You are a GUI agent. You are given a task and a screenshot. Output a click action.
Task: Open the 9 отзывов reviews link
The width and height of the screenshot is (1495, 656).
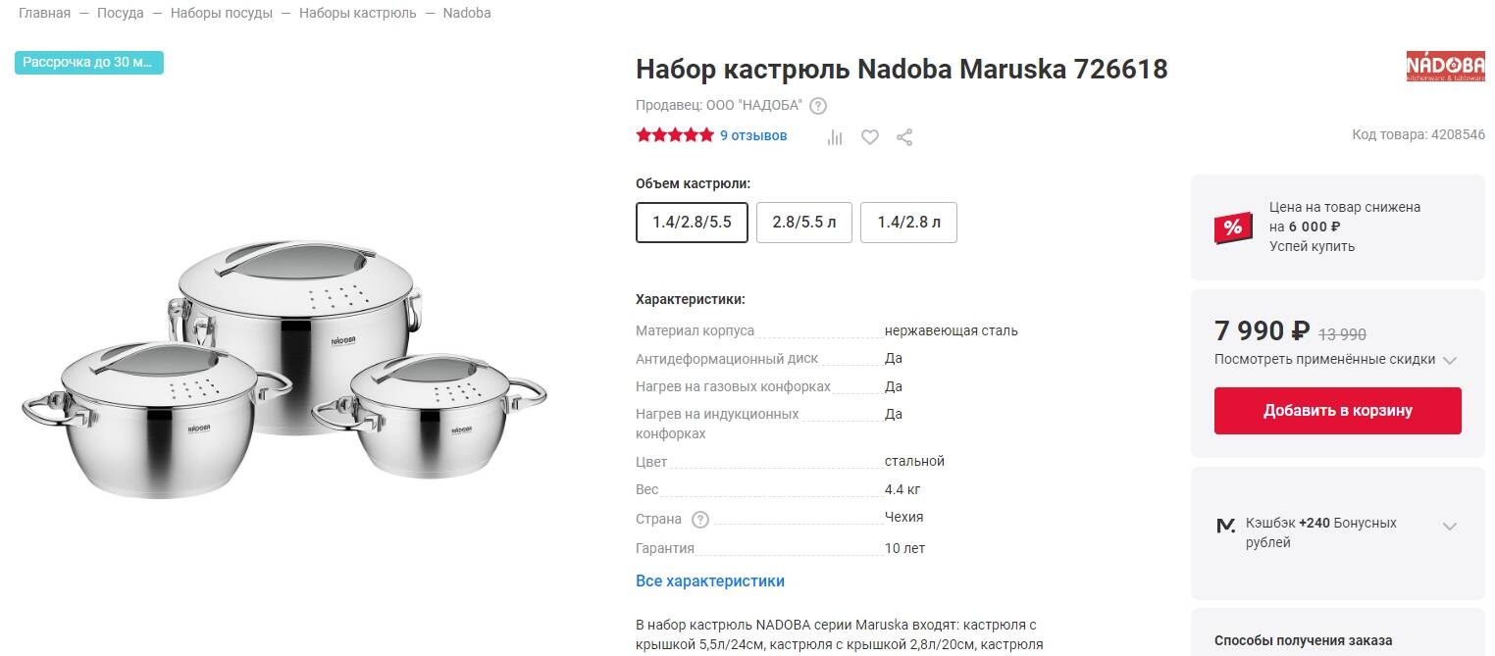click(x=753, y=136)
